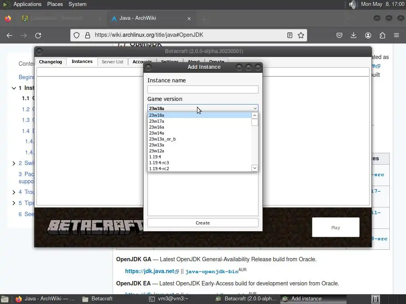
Task: Click the version list scrollbar thumb
Action: pyautogui.click(x=255, y=122)
